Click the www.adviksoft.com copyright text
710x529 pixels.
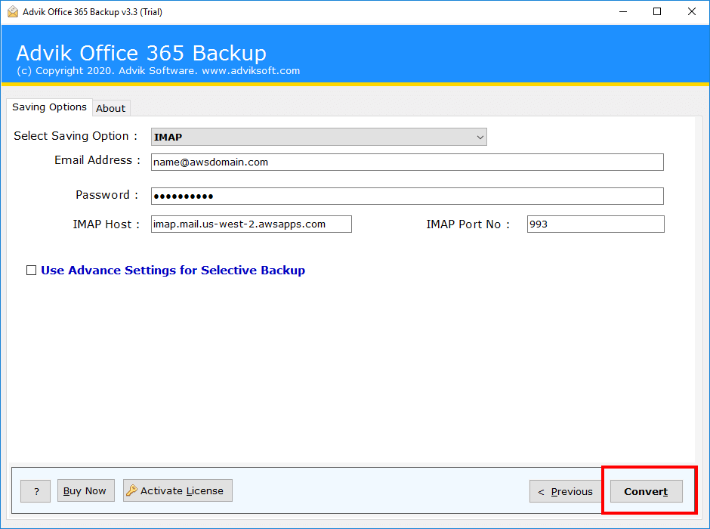[x=251, y=70]
